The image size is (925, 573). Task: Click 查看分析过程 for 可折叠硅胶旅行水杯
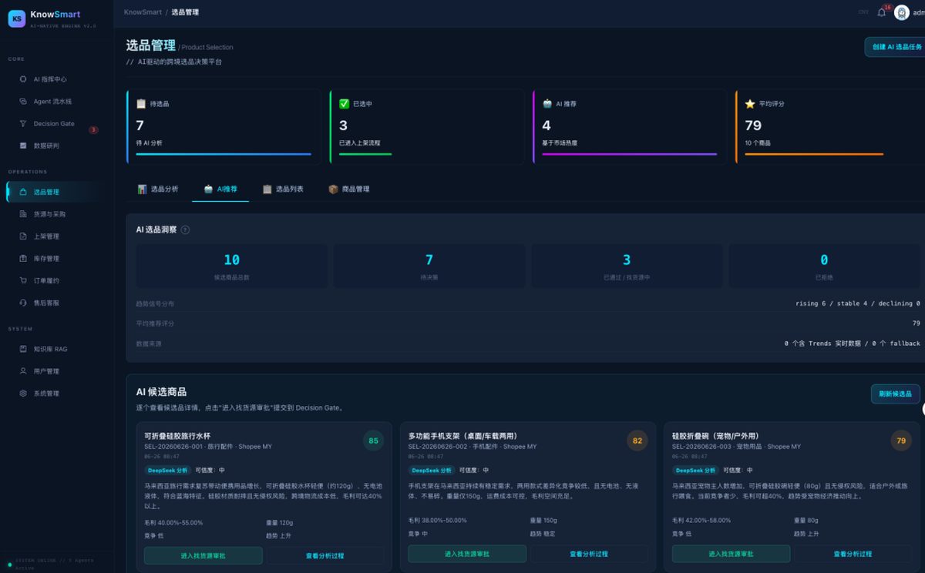(x=325, y=555)
